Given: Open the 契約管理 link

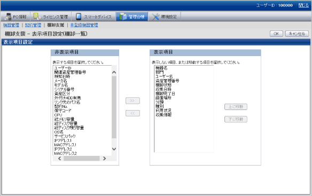Looking at the screenshot, I should point(33,25).
